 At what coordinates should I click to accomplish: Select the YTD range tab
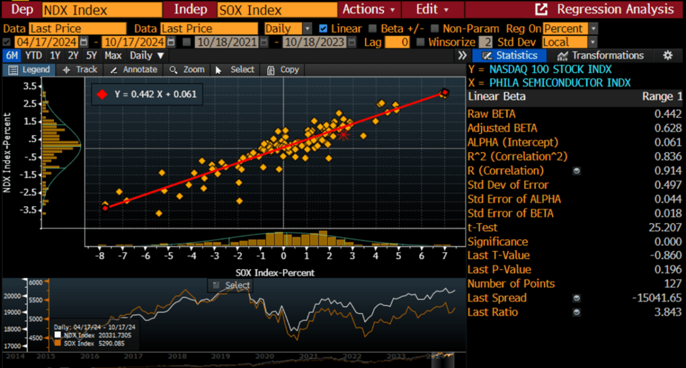[33, 55]
